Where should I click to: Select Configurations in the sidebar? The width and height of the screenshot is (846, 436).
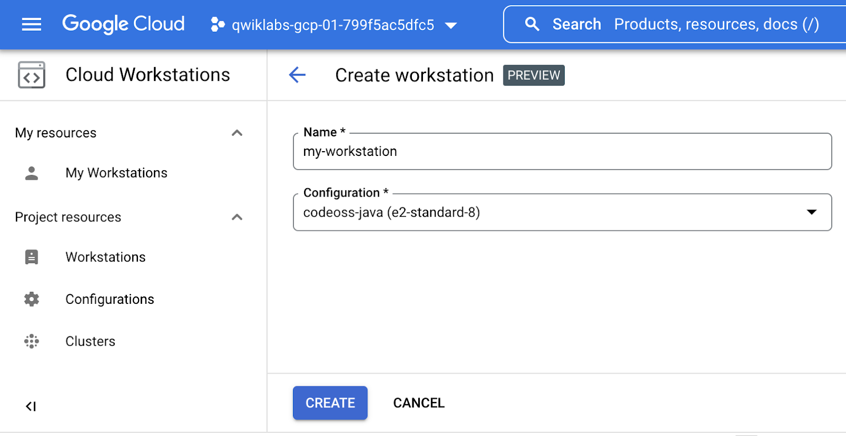tap(110, 299)
